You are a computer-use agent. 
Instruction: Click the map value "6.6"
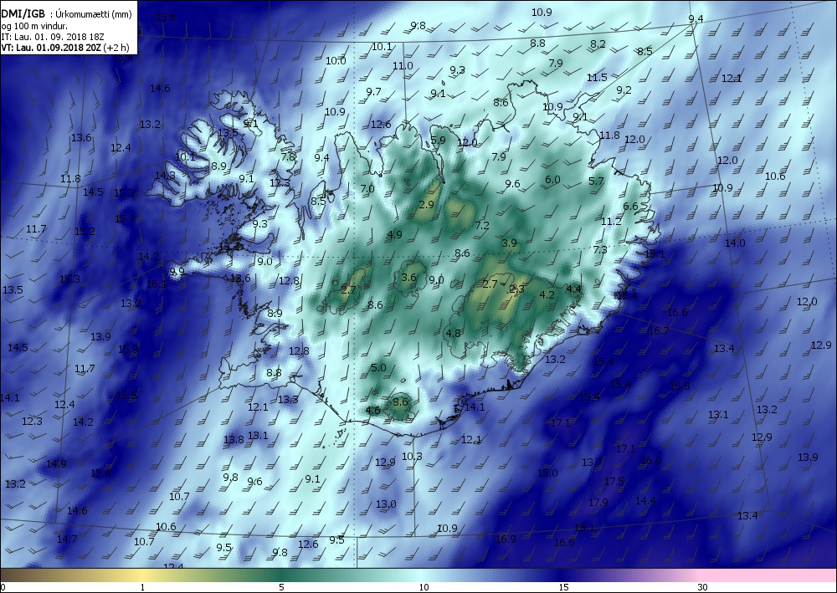[x=630, y=206]
